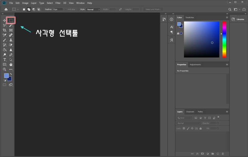Select the Zoom tool in toolbar
Image resolution: width=248 pixels, height=157 pixels.
4,69
